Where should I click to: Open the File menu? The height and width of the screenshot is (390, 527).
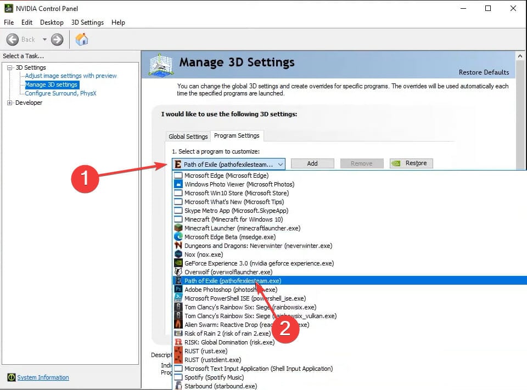coord(9,22)
